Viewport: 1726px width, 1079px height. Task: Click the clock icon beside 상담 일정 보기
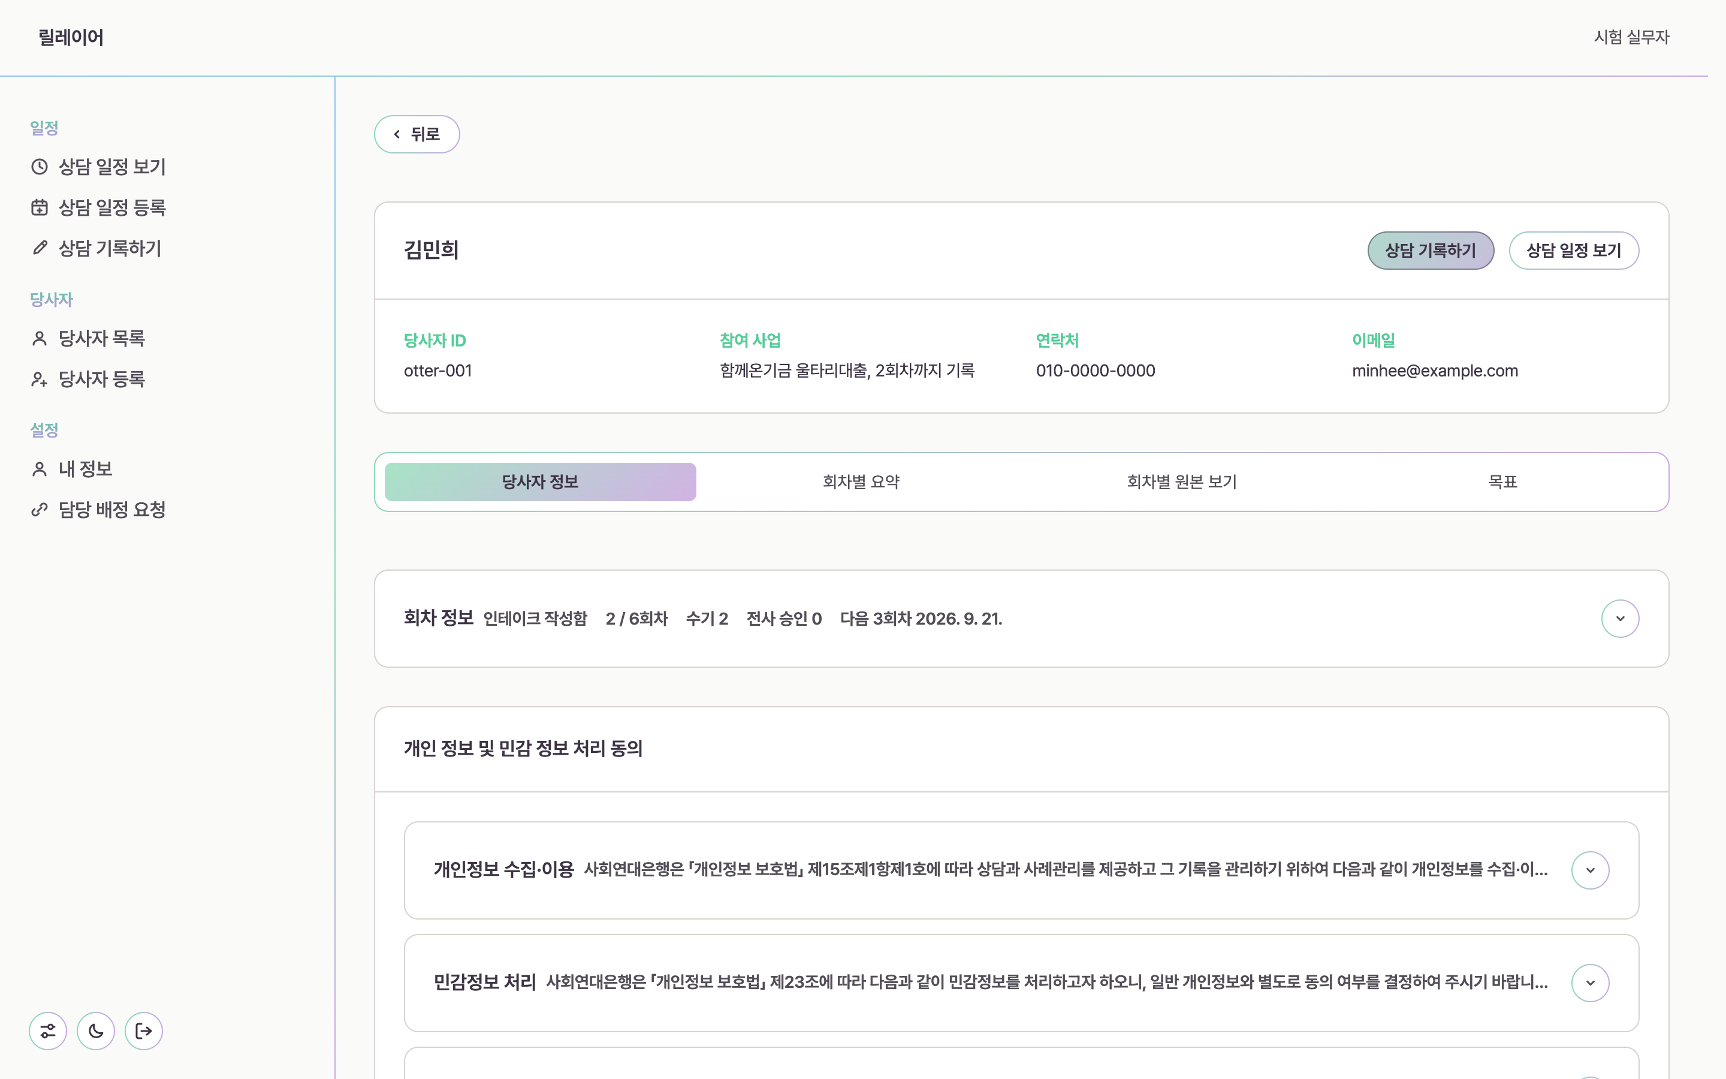[x=39, y=166]
